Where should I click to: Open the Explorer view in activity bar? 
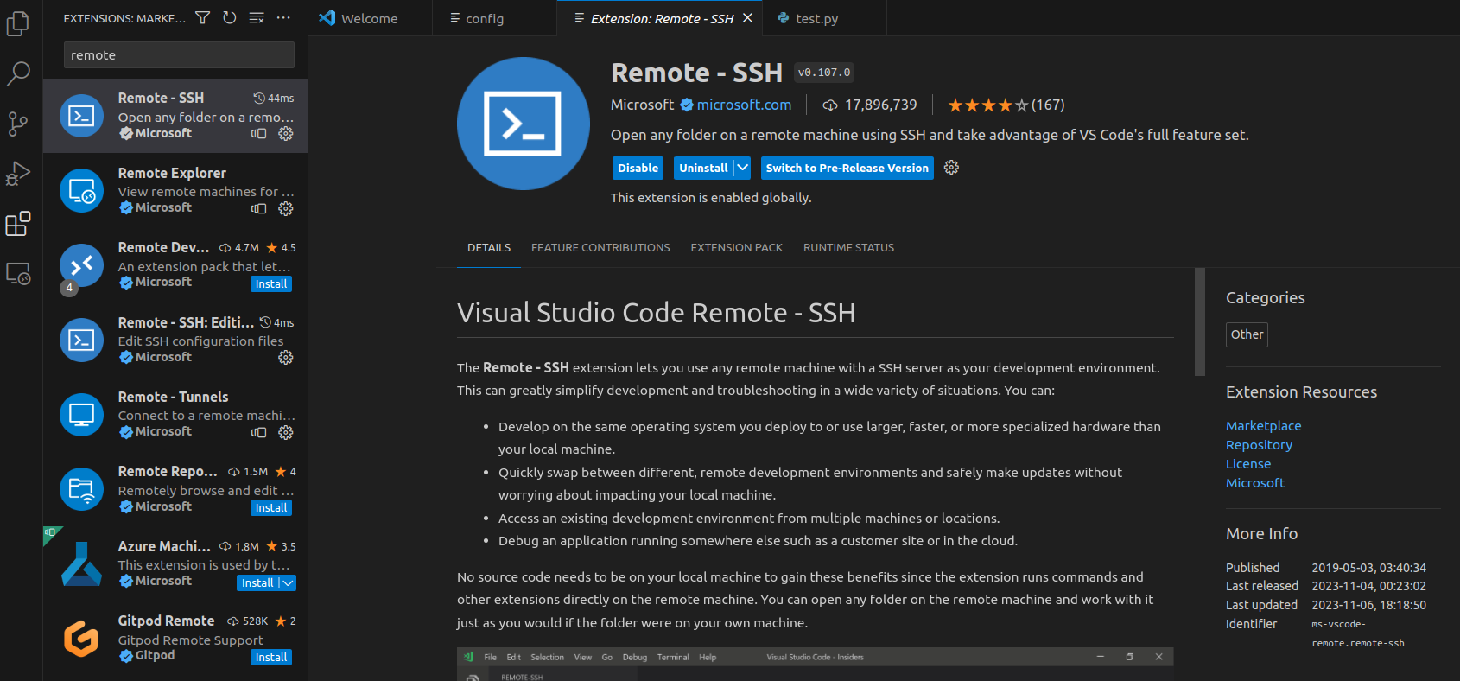(18, 23)
